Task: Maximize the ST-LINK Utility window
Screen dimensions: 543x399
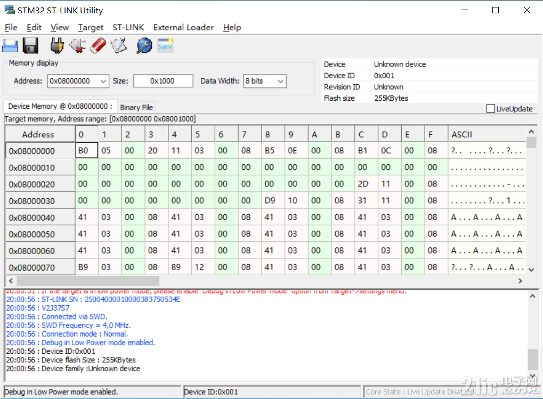Action: pos(496,10)
